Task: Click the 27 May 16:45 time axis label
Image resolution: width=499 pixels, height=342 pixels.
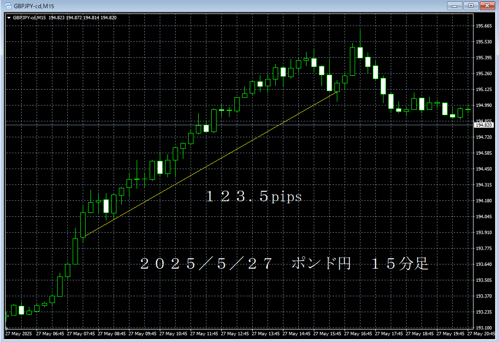Action: pyautogui.click(x=359, y=333)
